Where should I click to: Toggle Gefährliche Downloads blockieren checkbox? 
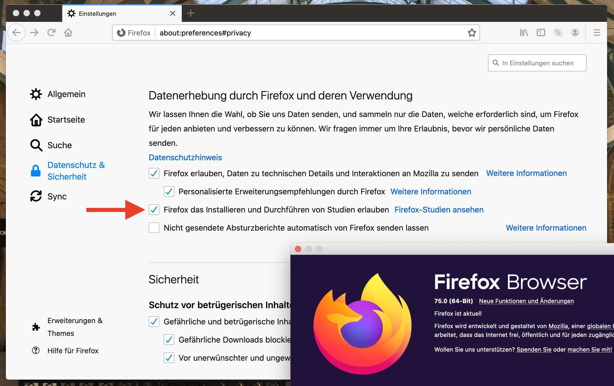[169, 340]
